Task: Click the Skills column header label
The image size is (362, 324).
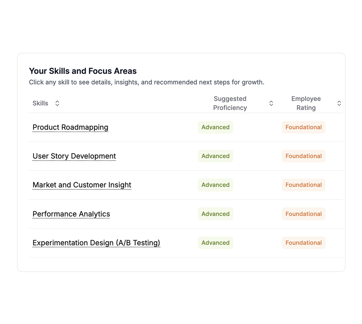Action: [x=40, y=103]
